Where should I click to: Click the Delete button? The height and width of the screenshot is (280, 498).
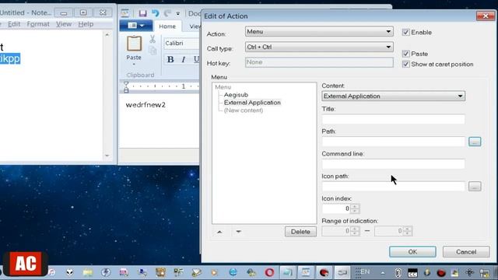[300, 232]
